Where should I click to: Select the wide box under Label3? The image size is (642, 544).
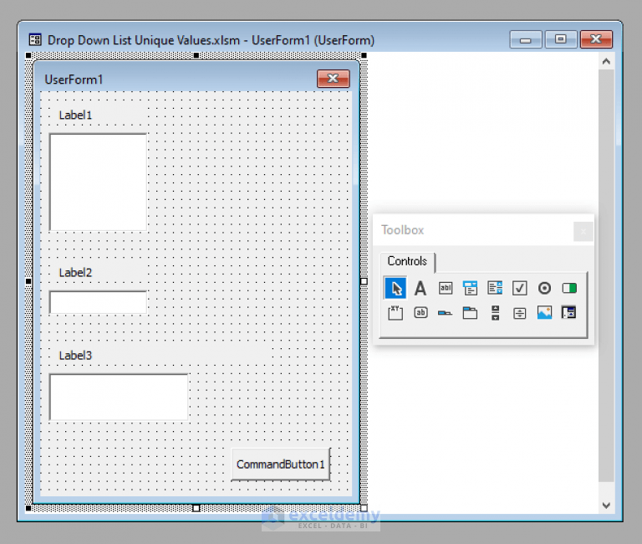pyautogui.click(x=119, y=397)
